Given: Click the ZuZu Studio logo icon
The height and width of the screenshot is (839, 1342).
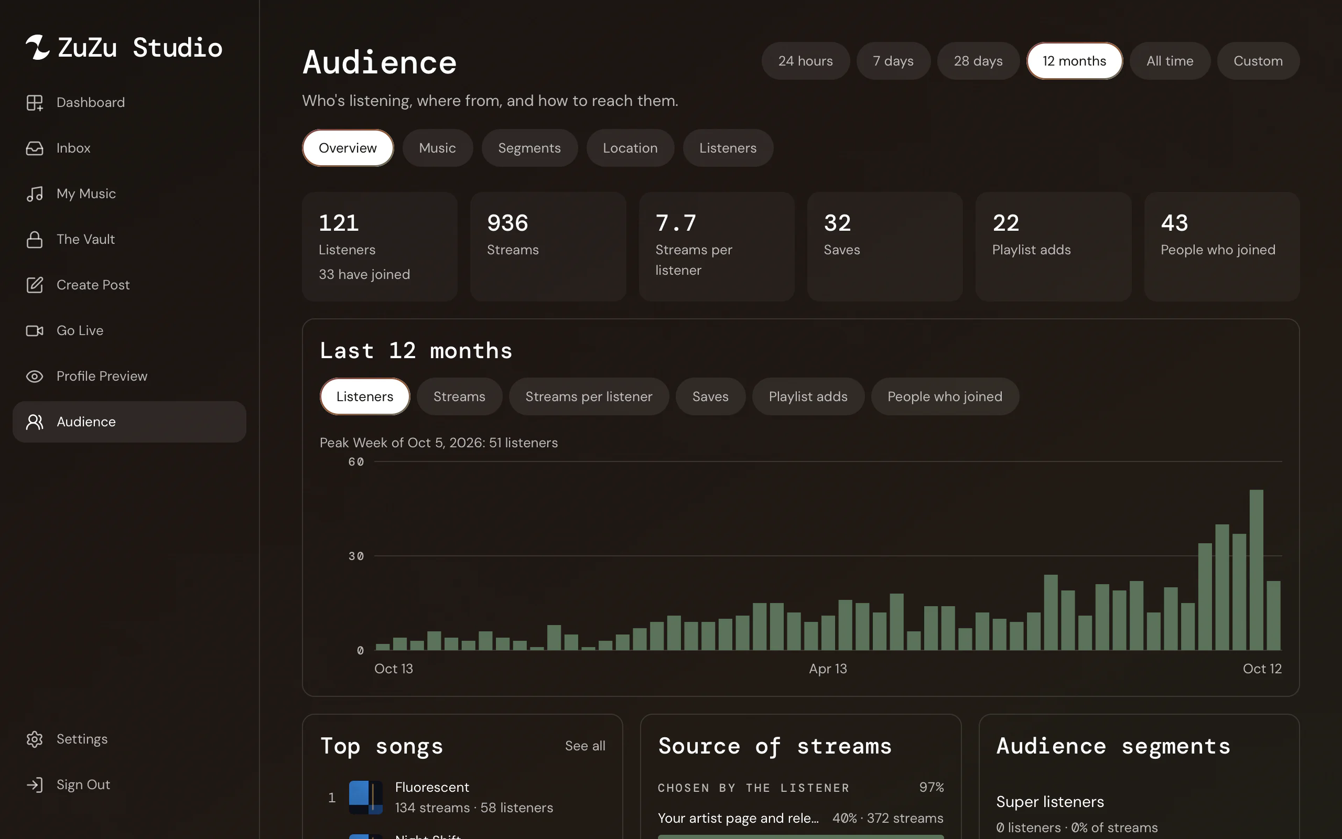Looking at the screenshot, I should coord(38,47).
